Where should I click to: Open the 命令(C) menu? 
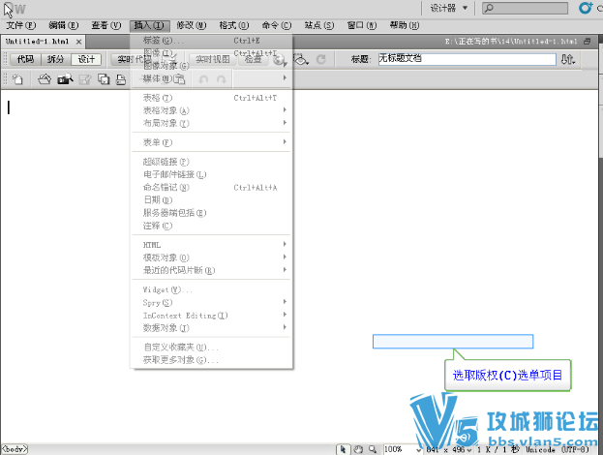click(x=277, y=25)
